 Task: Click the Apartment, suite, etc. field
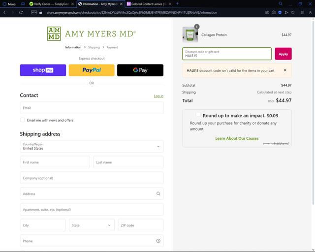[x=92, y=210]
